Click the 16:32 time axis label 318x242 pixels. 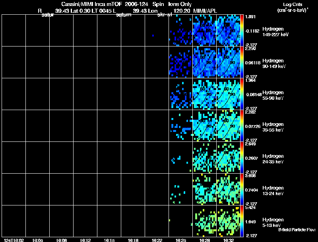[229, 240]
